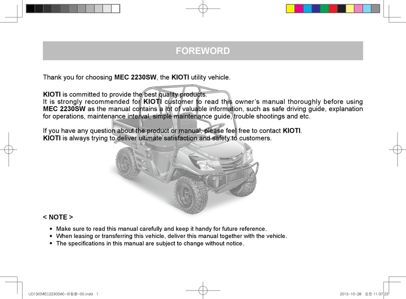Image resolution: width=406 pixels, height=299 pixels.
Task: Click the "< NOTE >" heading
Action: click(x=58, y=217)
